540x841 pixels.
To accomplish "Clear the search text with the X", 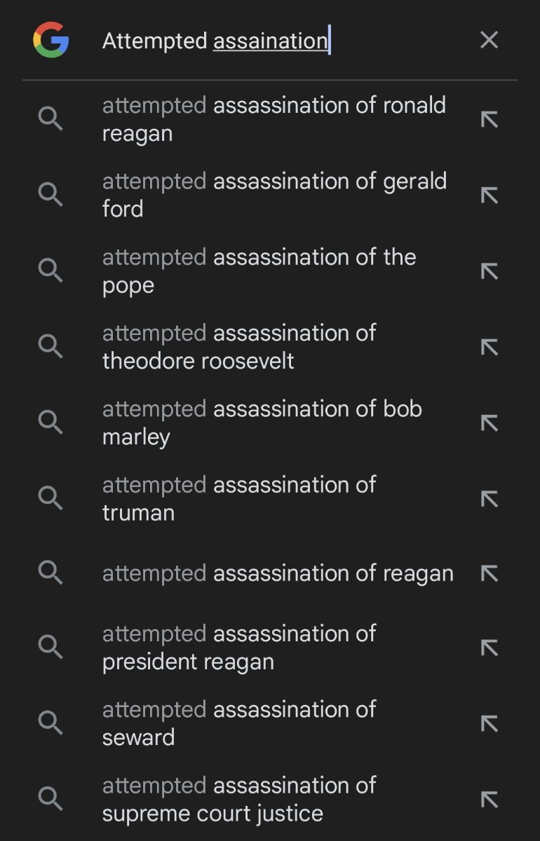I will point(489,40).
